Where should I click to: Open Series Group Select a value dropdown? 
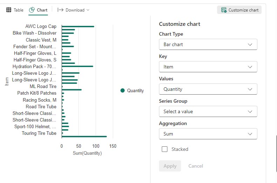coord(208,111)
